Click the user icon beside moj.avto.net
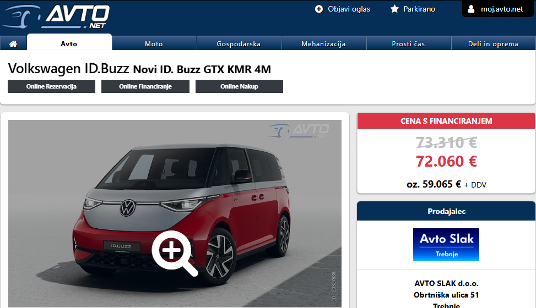 (471, 9)
